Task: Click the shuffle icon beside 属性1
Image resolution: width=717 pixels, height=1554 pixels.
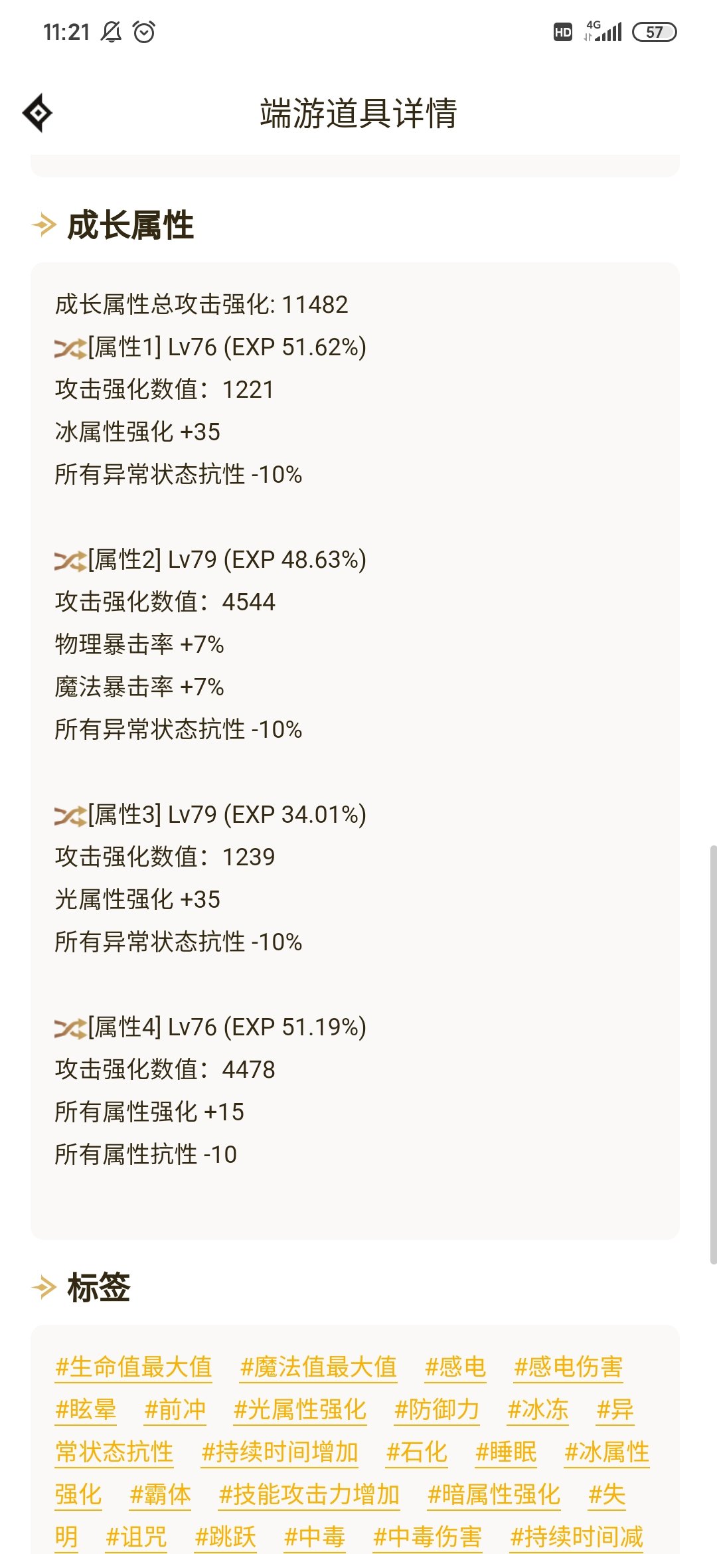Action: tap(70, 348)
